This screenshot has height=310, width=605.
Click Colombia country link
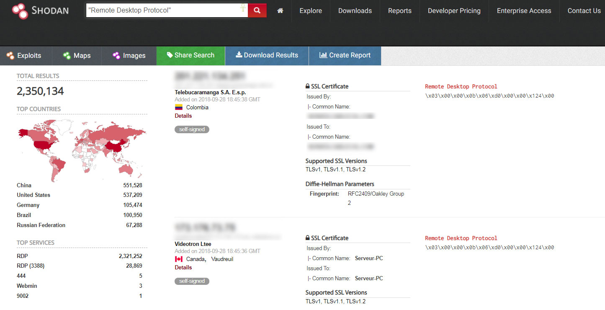197,107
